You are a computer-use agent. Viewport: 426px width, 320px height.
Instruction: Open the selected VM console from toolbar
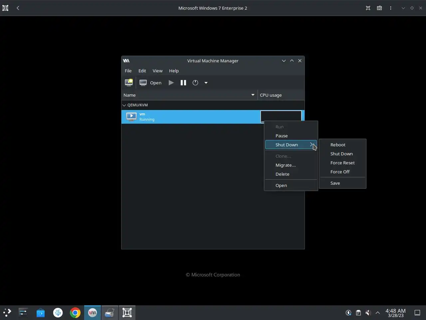150,83
